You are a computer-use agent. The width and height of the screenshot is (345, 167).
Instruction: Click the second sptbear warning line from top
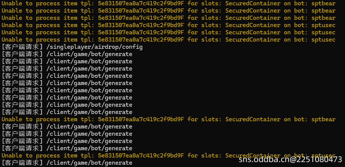click(168, 11)
